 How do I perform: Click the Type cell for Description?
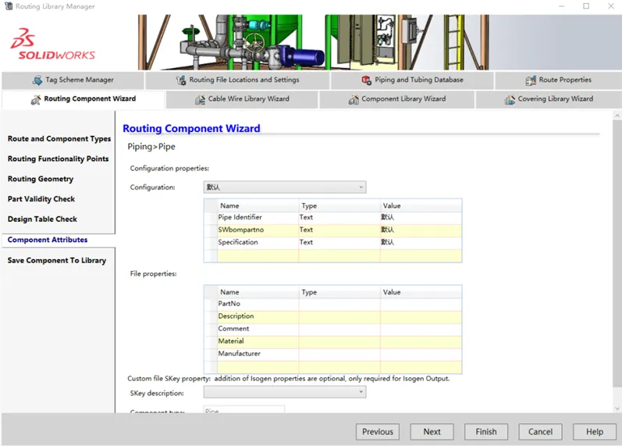point(339,316)
